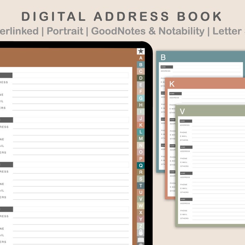Screen dimensions: 245x245
Task: Go to the J index tab
Action: 140,118
